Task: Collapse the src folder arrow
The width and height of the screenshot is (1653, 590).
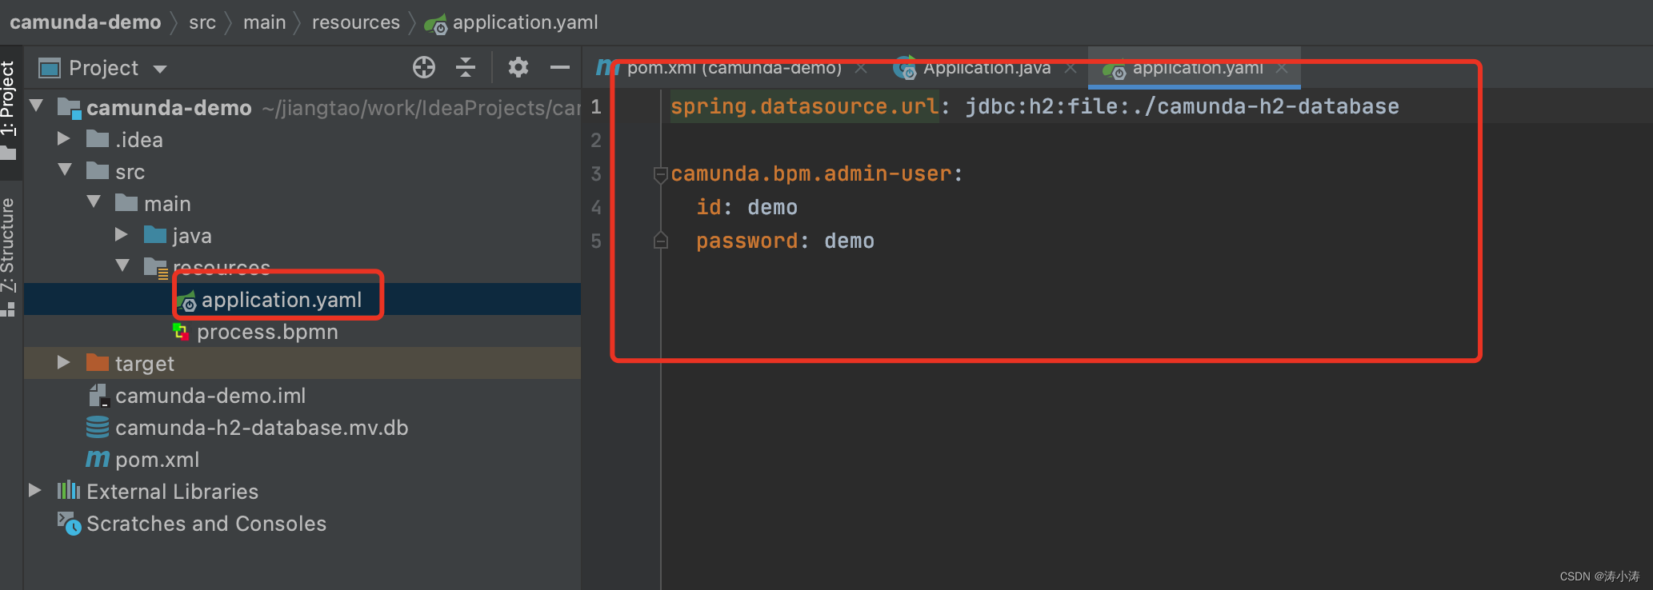Action: pyautogui.click(x=65, y=169)
